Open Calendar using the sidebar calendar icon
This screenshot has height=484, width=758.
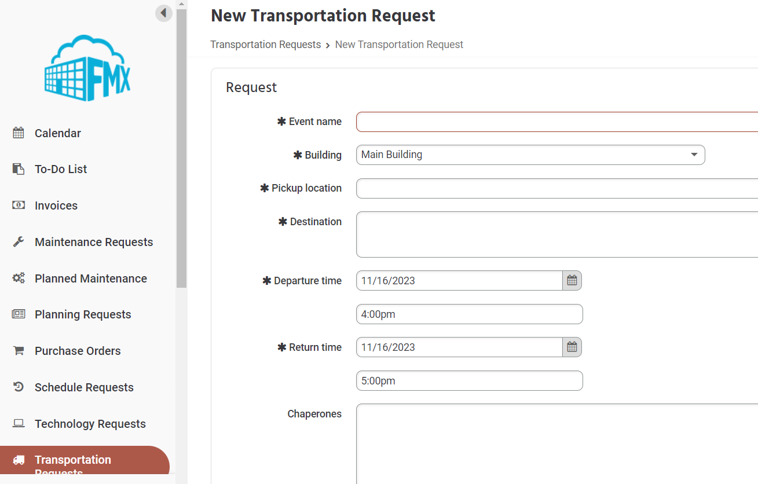[x=18, y=133]
